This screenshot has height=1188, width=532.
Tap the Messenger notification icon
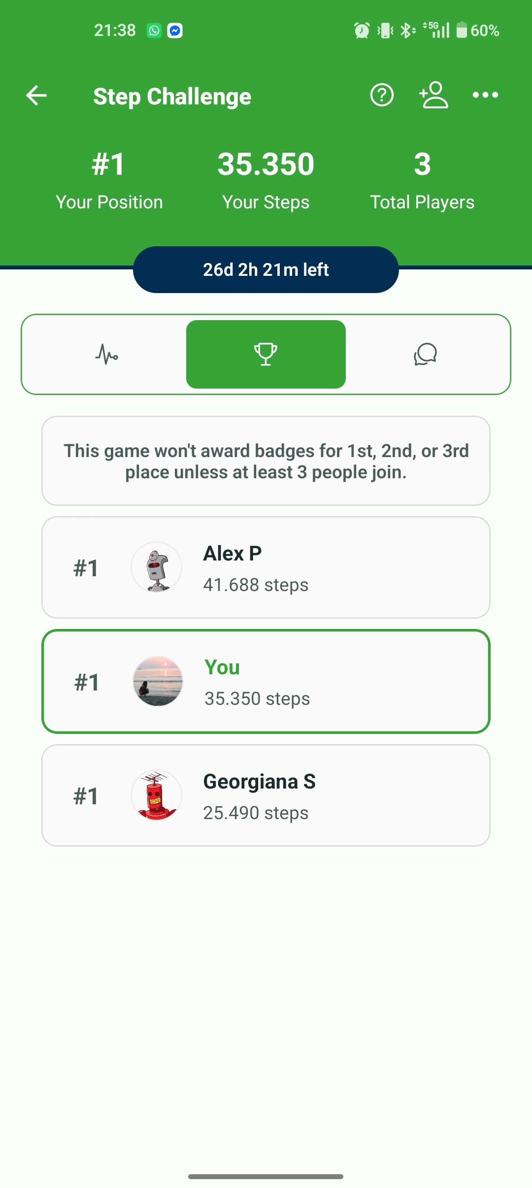point(175,31)
